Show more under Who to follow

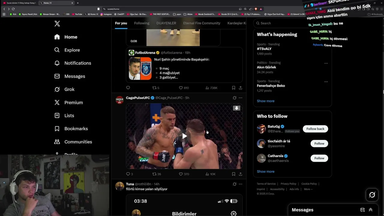point(265,172)
